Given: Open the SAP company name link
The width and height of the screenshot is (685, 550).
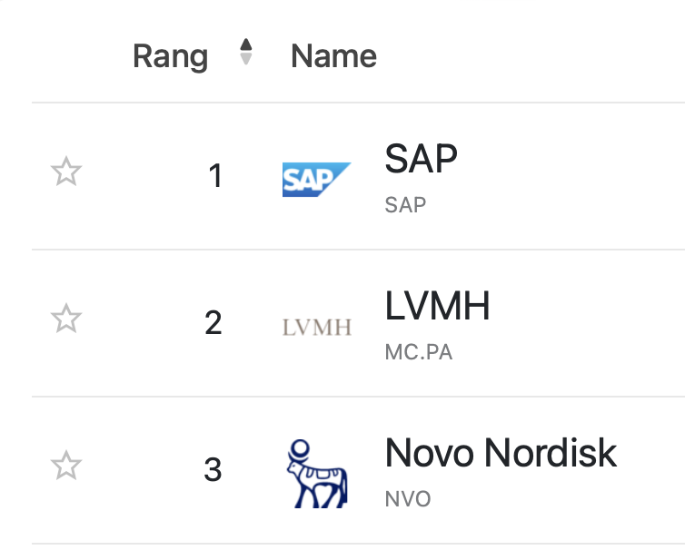Looking at the screenshot, I should pos(422,160).
